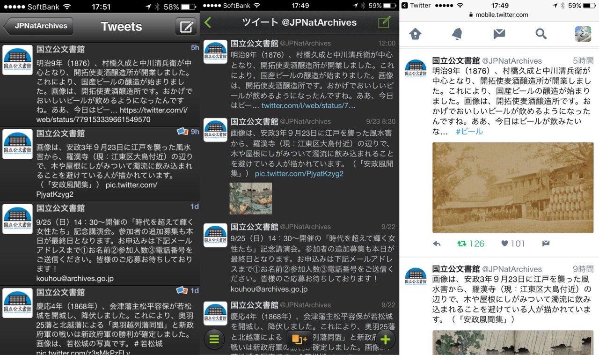Image resolution: width=599 pixels, height=355 pixels.
Task: Open the @JPNatArchives handle on the 9時間 tweet
Action: pyautogui.click(x=512, y=269)
